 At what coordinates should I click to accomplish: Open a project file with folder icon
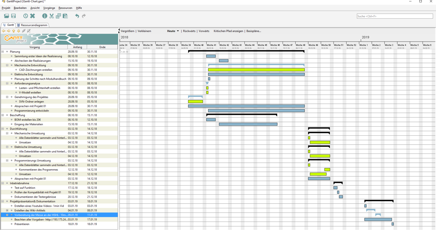[6, 16]
